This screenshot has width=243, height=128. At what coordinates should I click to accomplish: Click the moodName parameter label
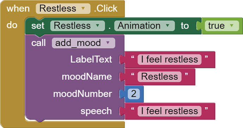coord(87,77)
